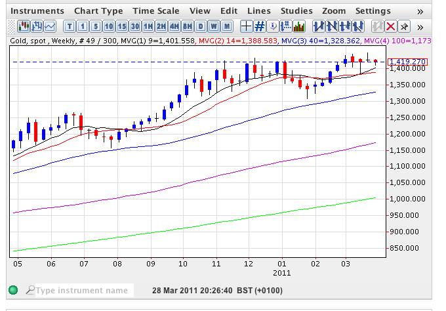Image resolution: width=446 pixels, height=311 pixels.
Task: Click the 1,000.000 price axis label
Action: pos(407,199)
